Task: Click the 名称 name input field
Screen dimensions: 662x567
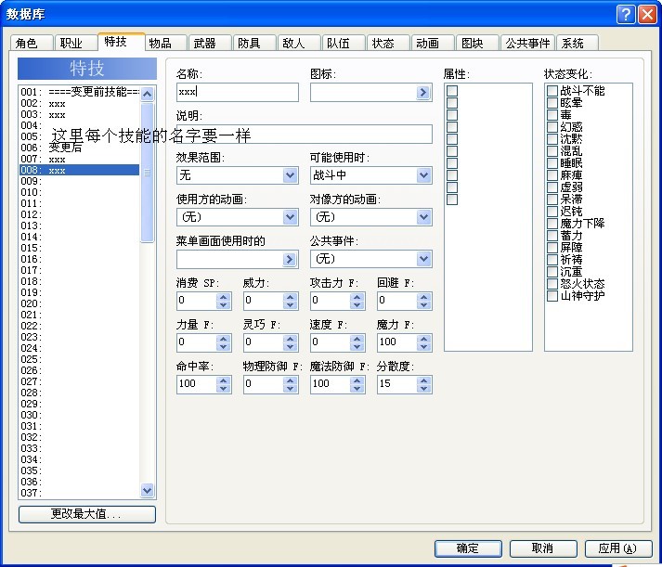Action: point(238,92)
